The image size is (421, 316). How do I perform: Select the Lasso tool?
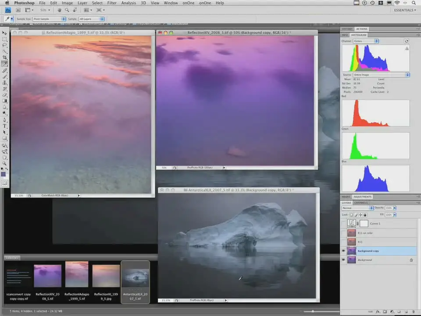pyautogui.click(x=4, y=45)
